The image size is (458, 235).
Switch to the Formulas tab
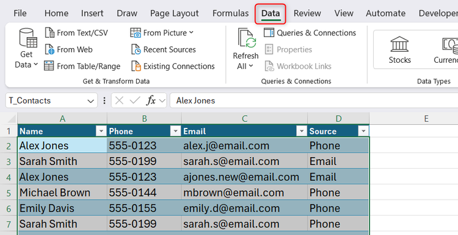point(230,13)
